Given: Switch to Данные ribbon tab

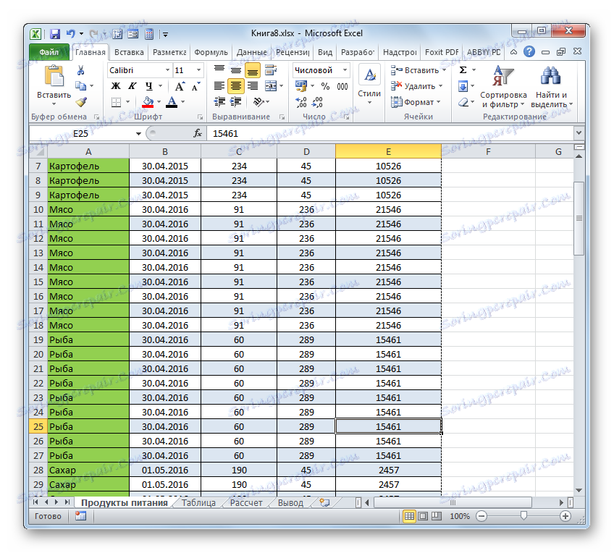Looking at the screenshot, I should tap(252, 52).
